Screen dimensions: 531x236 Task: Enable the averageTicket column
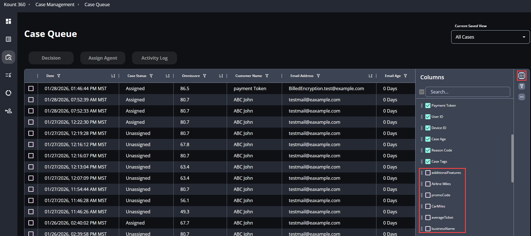pyautogui.click(x=428, y=218)
